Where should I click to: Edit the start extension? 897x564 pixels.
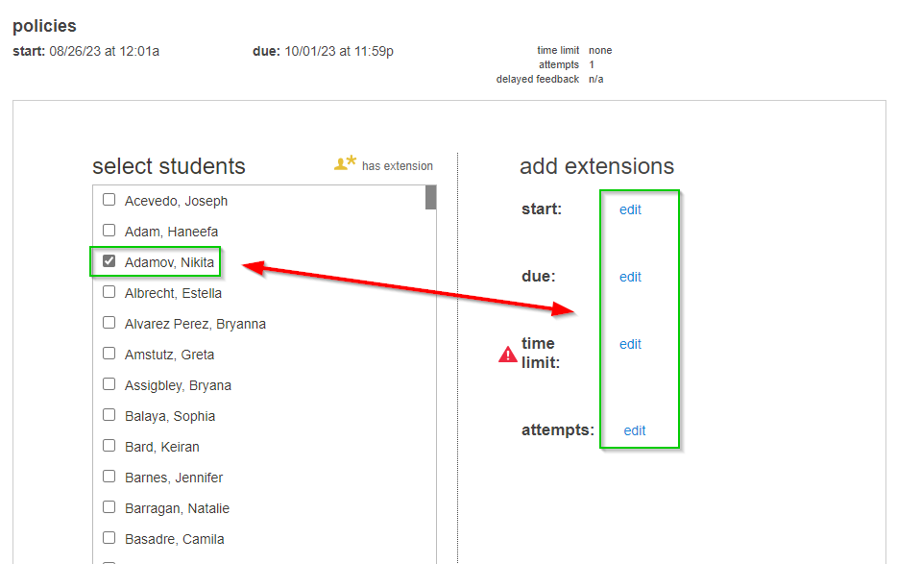[x=630, y=209]
